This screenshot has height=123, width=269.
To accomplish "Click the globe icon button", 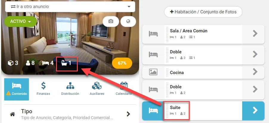I will click(x=128, y=22).
